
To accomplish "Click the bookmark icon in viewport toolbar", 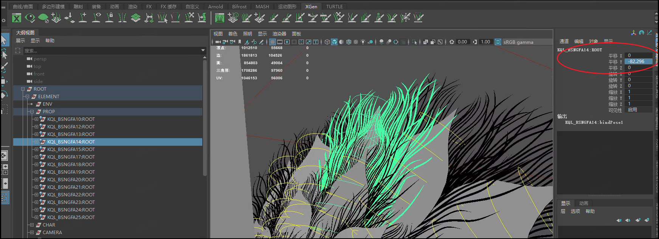I will pos(240,42).
